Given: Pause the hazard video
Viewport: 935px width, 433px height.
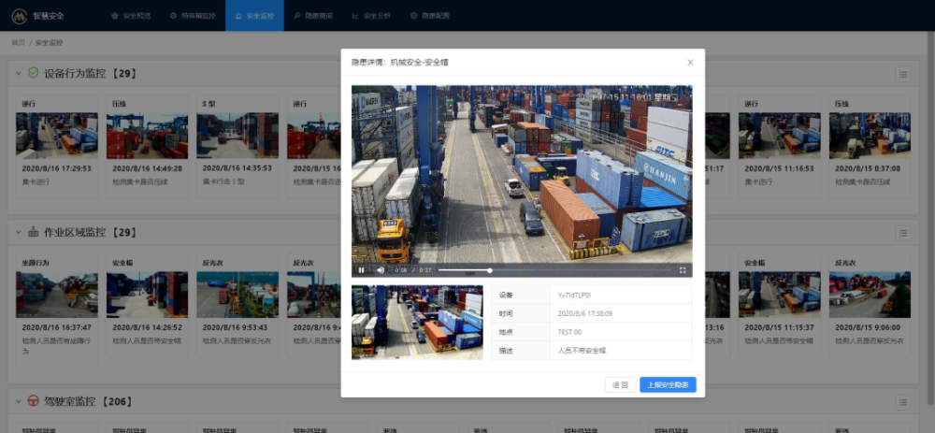Looking at the screenshot, I should [x=361, y=270].
